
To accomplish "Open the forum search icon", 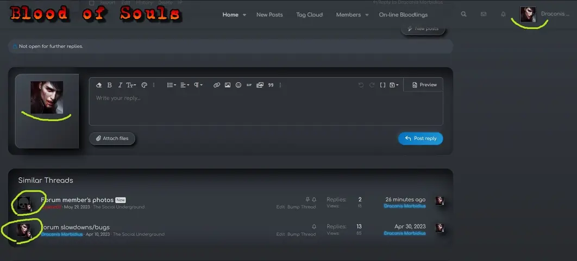I will [x=463, y=15].
